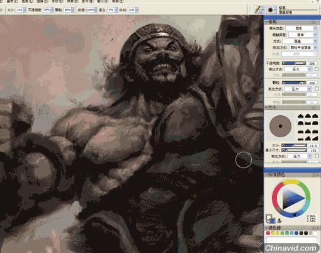
Task: Choose the gray swatch in color set
Action: coord(311,233)
